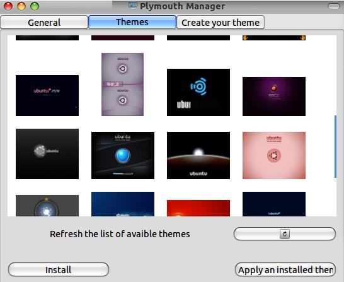Open the Create your theme tab
This screenshot has height=282, width=344.
(x=221, y=22)
